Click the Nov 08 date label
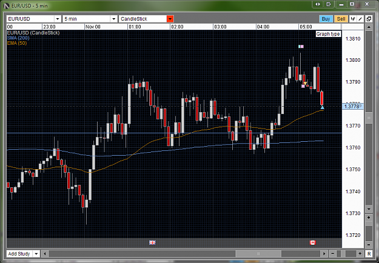 93,27
